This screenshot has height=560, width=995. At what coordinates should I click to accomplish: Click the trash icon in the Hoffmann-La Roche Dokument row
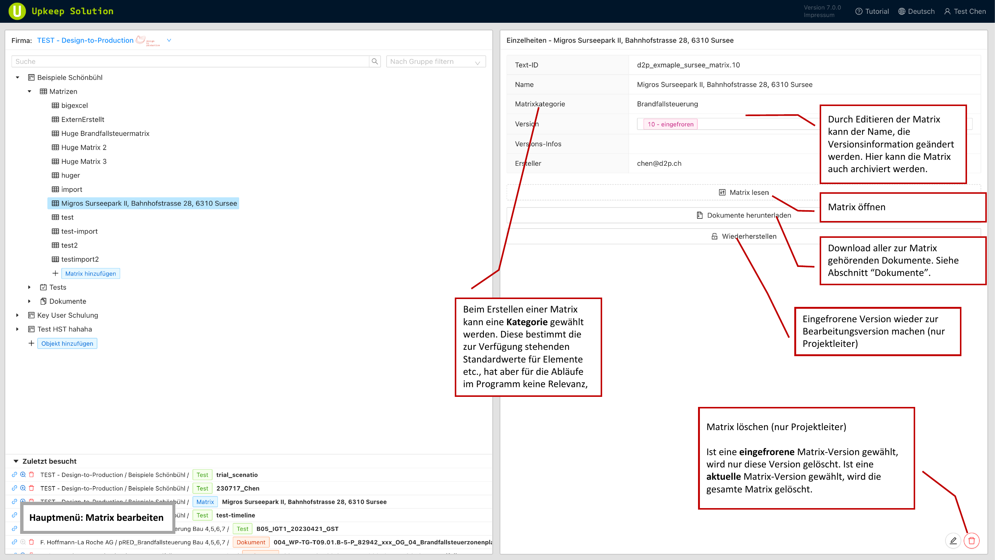[x=32, y=542]
